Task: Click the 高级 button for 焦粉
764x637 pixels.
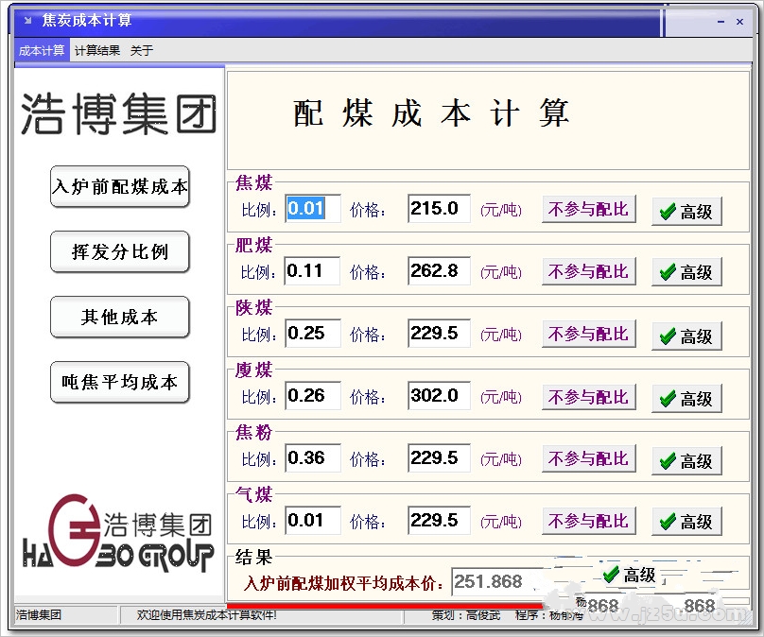Action: tap(686, 460)
